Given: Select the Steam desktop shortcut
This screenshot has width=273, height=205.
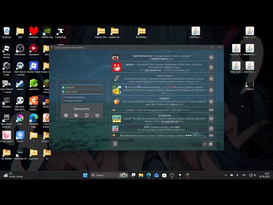Looking at the screenshot, I should [20, 84].
